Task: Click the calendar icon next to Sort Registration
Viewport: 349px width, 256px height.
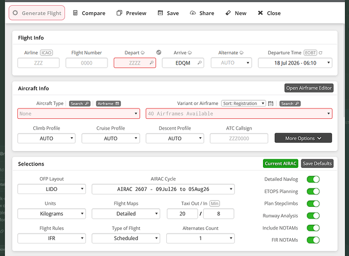Action: click(x=270, y=103)
